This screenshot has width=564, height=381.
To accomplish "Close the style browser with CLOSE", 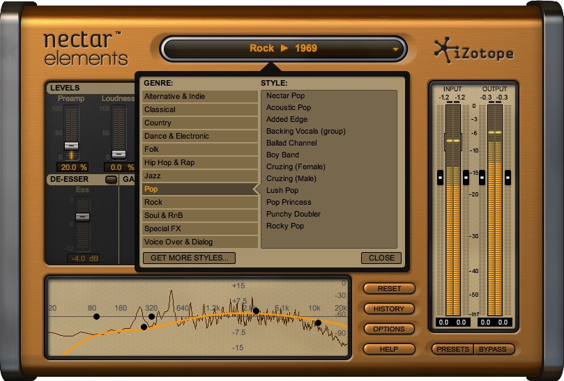I will (x=381, y=258).
